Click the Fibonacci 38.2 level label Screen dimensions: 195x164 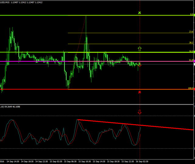pos(191,43)
